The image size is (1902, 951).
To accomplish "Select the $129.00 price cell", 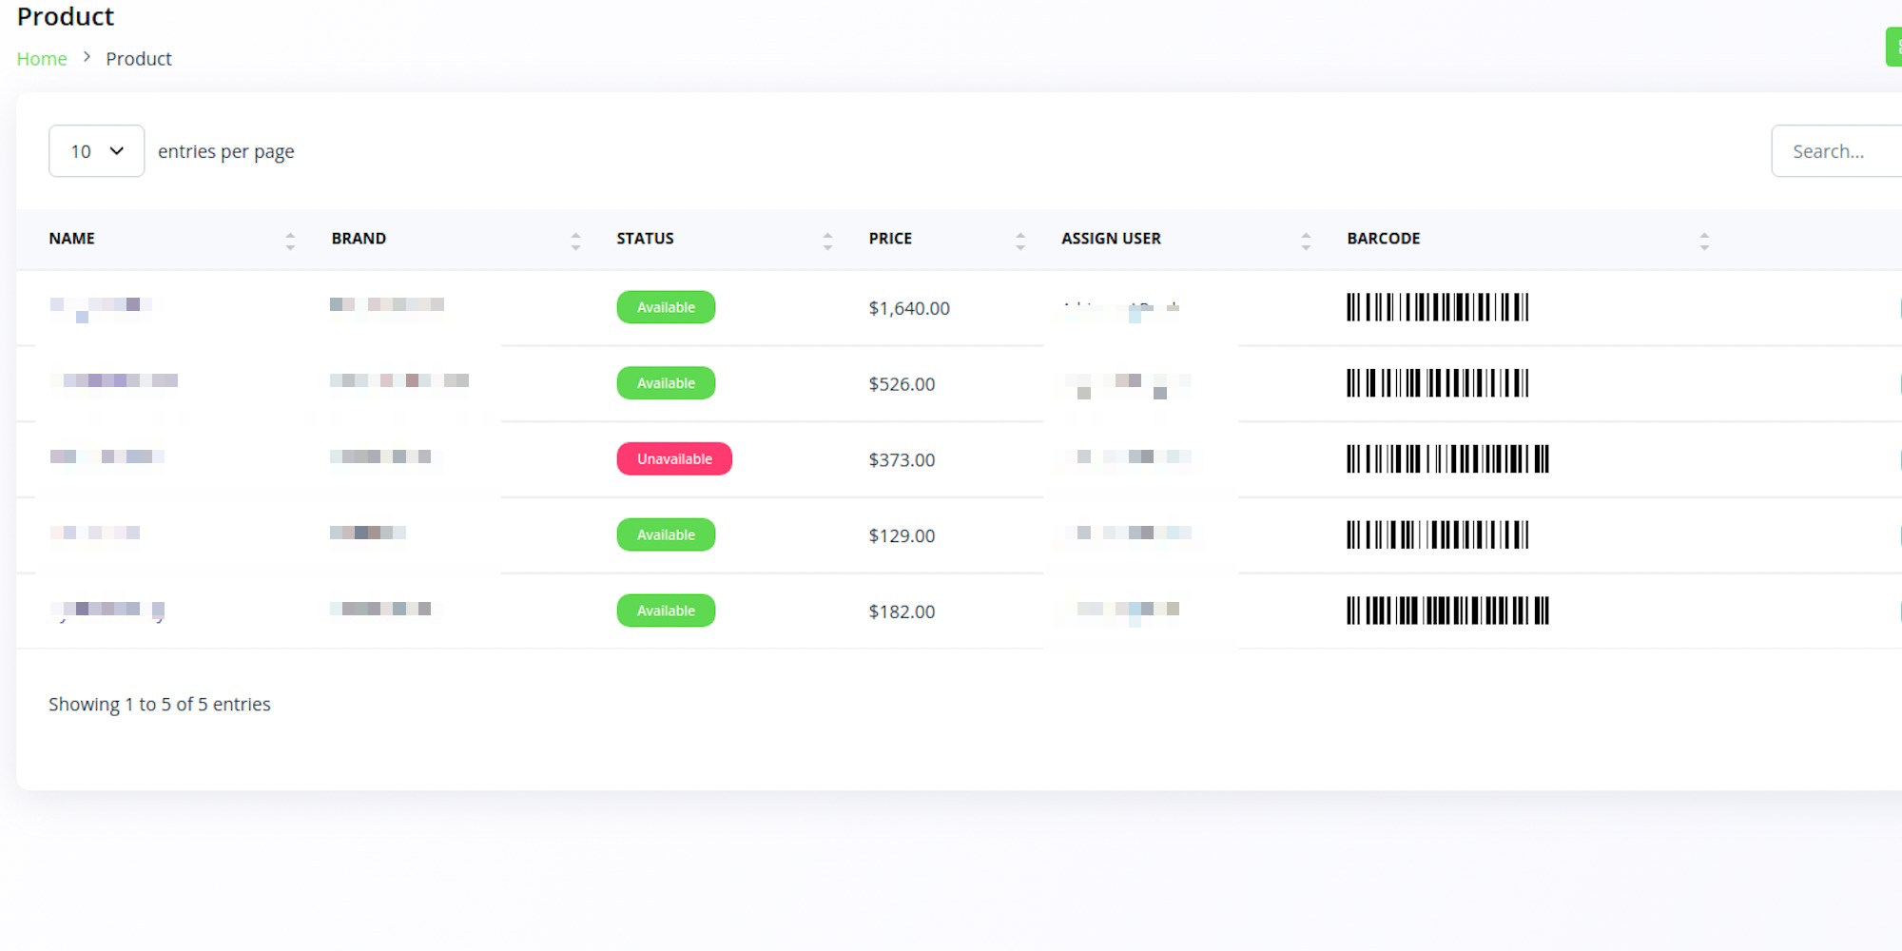I will pyautogui.click(x=902, y=535).
